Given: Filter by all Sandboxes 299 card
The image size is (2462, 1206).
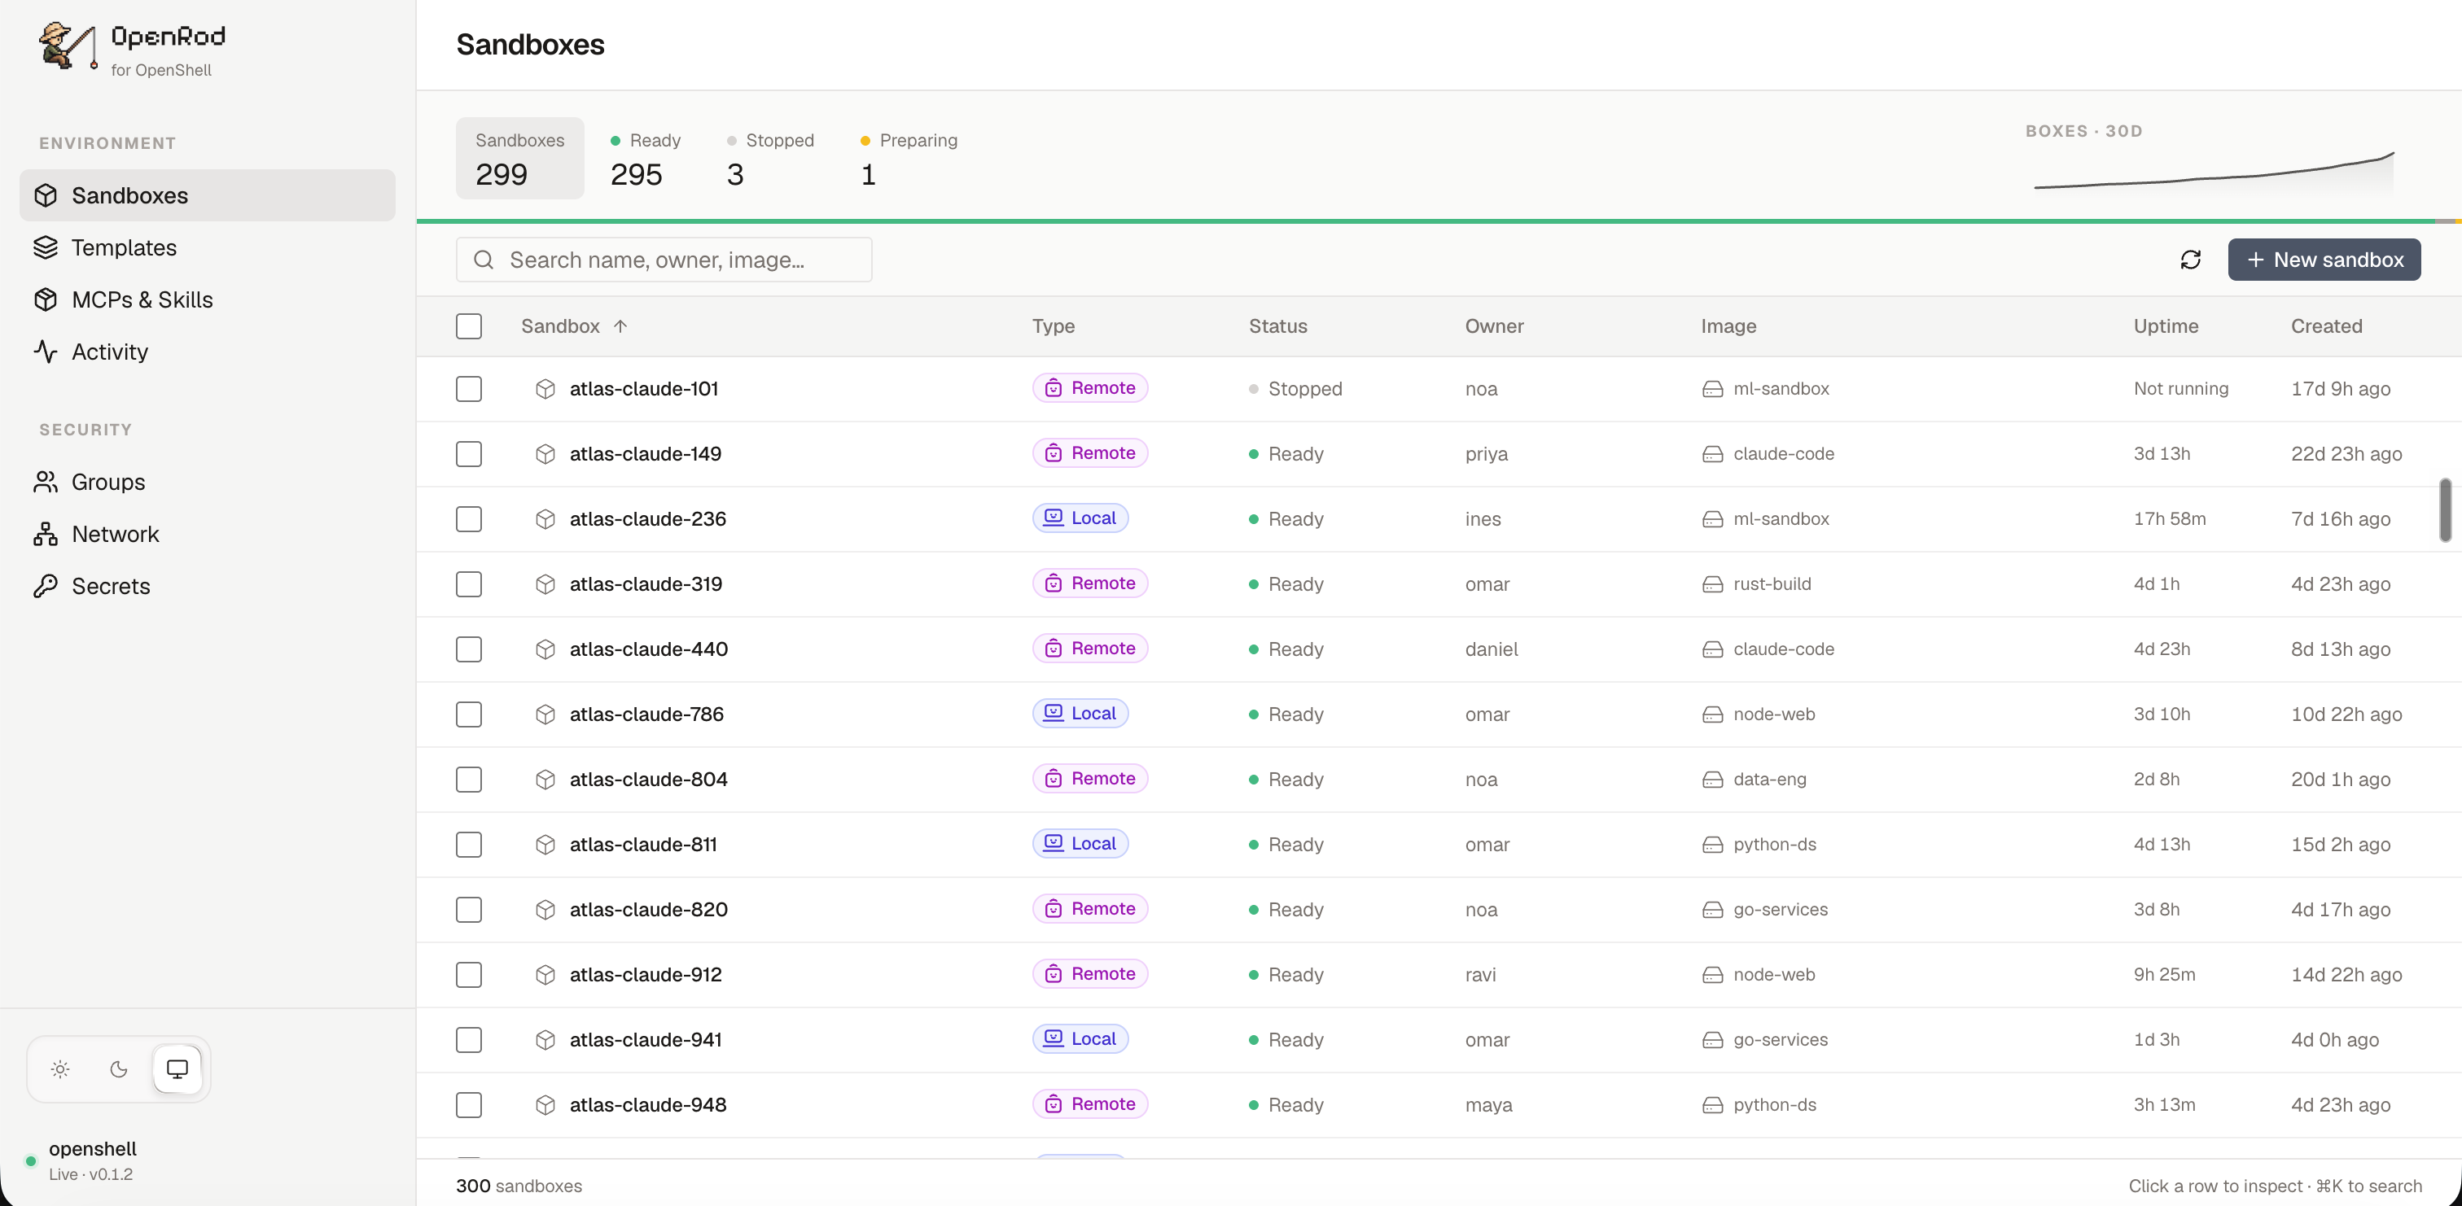Looking at the screenshot, I should 519,159.
